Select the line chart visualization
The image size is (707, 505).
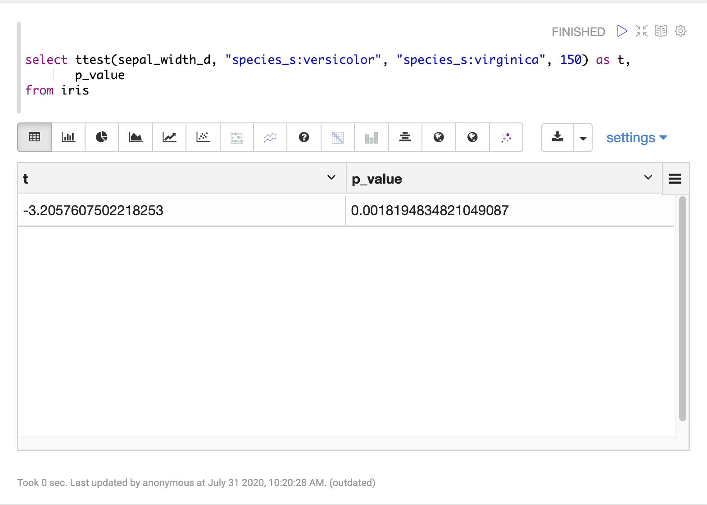pos(169,137)
